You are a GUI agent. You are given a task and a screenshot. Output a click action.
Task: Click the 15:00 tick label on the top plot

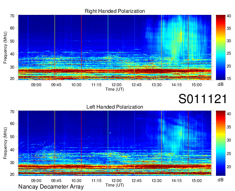click(x=197, y=85)
